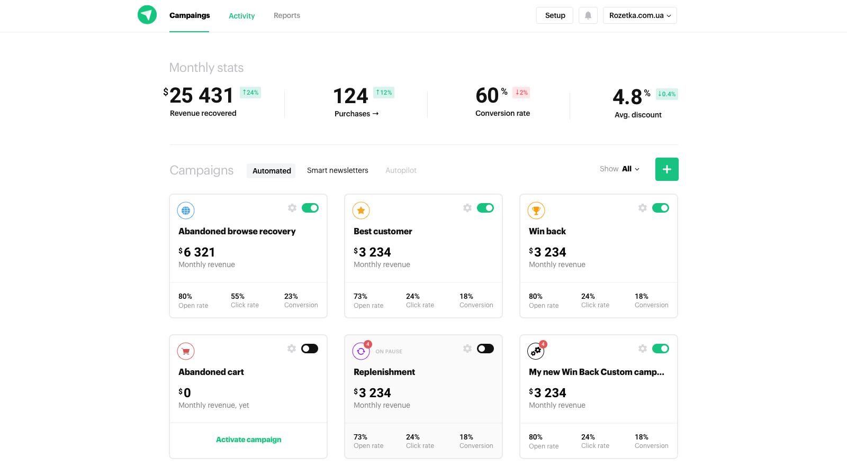Open the notifications bell
The width and height of the screenshot is (847, 476).
click(588, 15)
